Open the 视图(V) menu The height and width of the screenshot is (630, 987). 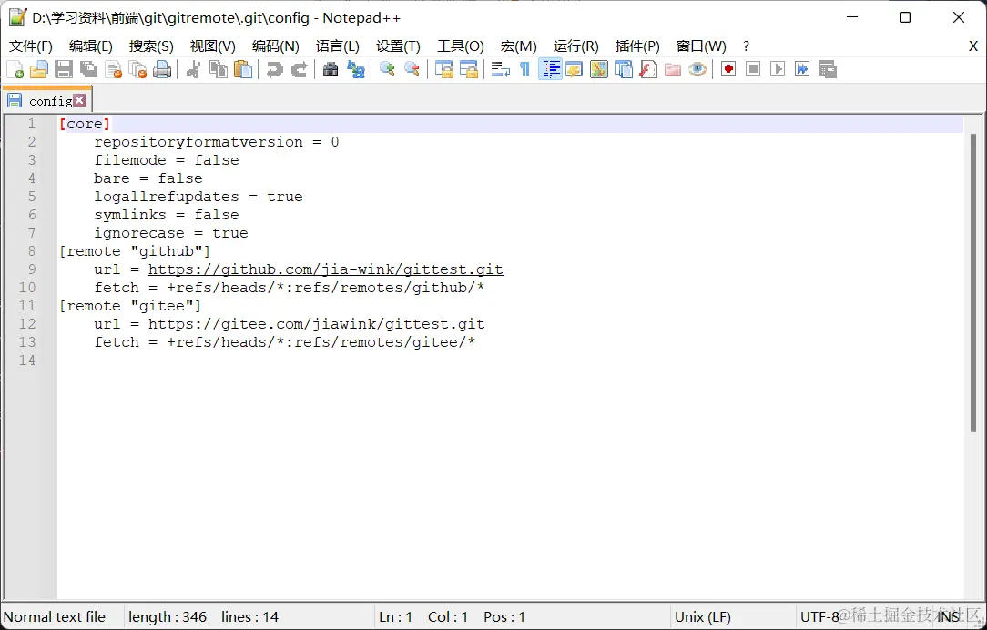[213, 46]
